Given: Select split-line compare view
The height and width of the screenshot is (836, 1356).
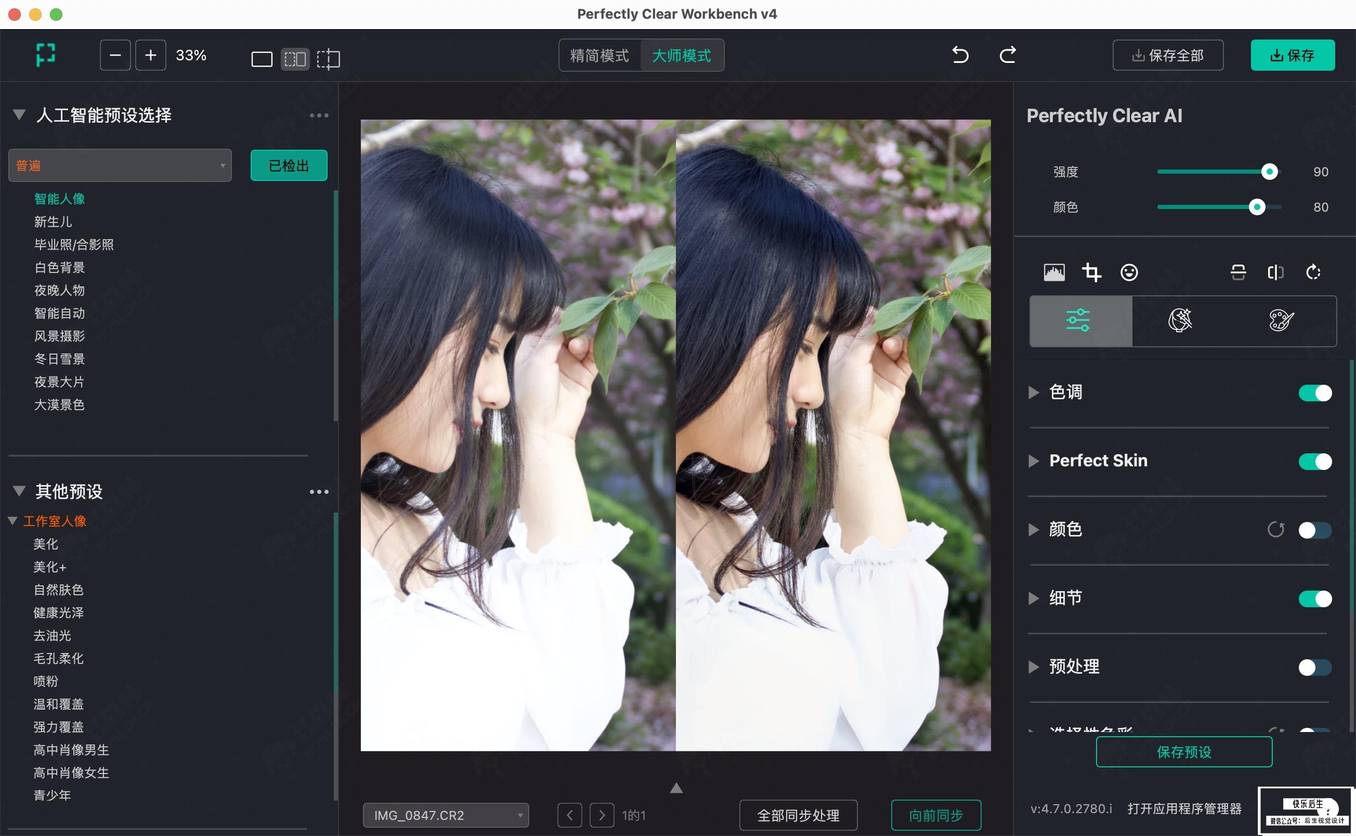Looking at the screenshot, I should click(x=329, y=59).
